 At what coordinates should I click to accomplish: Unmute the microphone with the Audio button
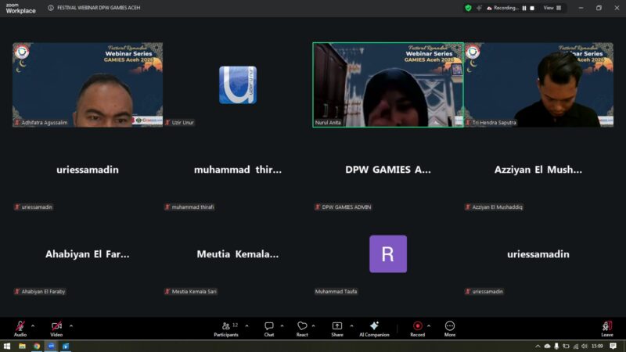coord(20,326)
